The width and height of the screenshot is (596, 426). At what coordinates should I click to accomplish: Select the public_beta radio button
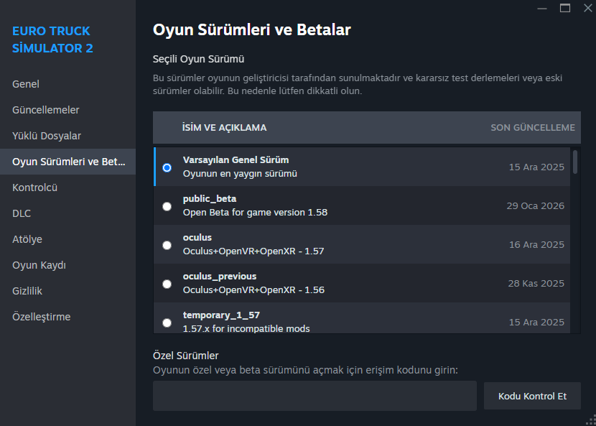(x=167, y=206)
